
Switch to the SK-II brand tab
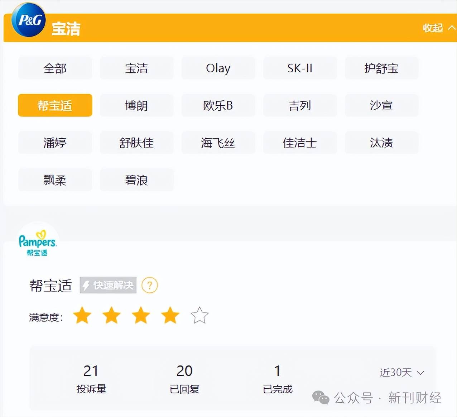point(300,68)
